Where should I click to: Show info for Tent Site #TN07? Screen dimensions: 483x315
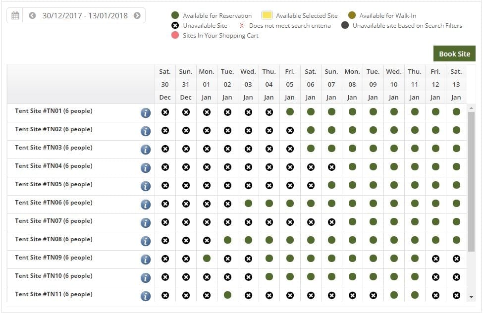pos(145,222)
